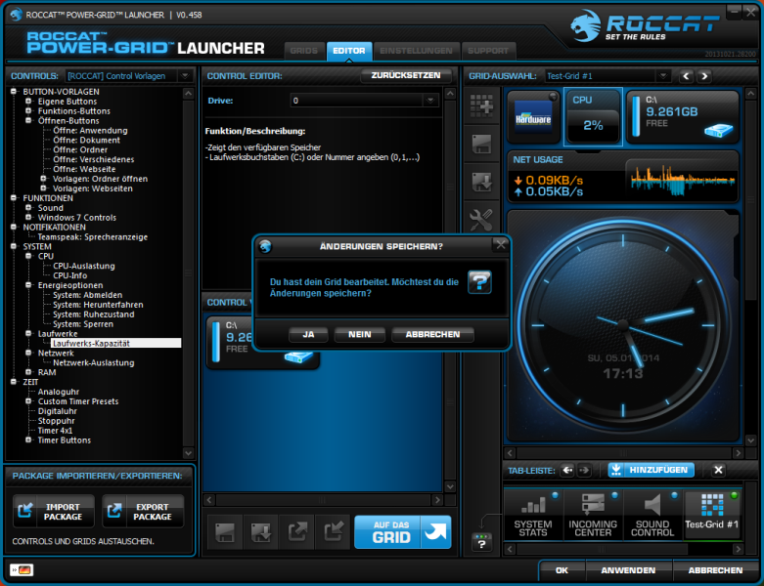
Task: Click the Auf das Grid button
Action: (402, 532)
